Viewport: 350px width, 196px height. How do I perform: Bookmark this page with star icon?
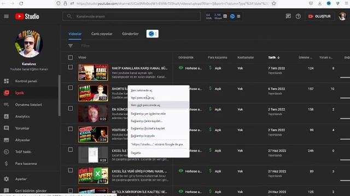pos(274,3)
